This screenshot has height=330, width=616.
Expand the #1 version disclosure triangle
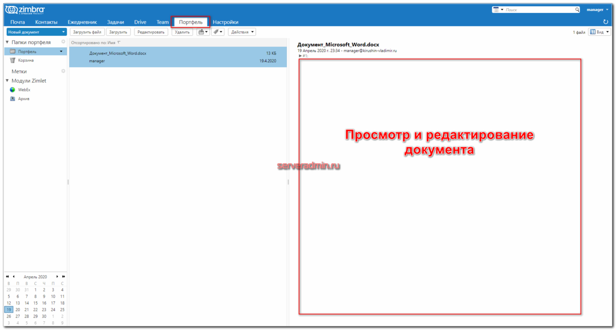pyautogui.click(x=300, y=55)
